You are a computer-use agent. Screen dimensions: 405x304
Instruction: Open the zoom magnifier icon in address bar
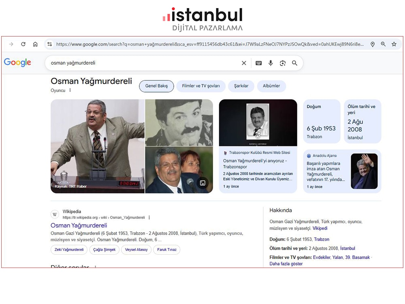click(383, 44)
